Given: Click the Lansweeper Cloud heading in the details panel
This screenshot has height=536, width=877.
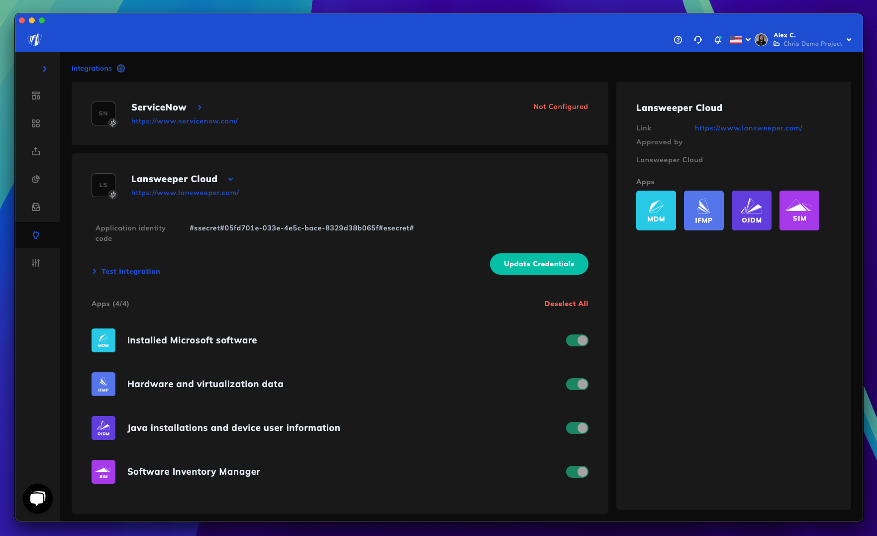Looking at the screenshot, I should tap(679, 108).
